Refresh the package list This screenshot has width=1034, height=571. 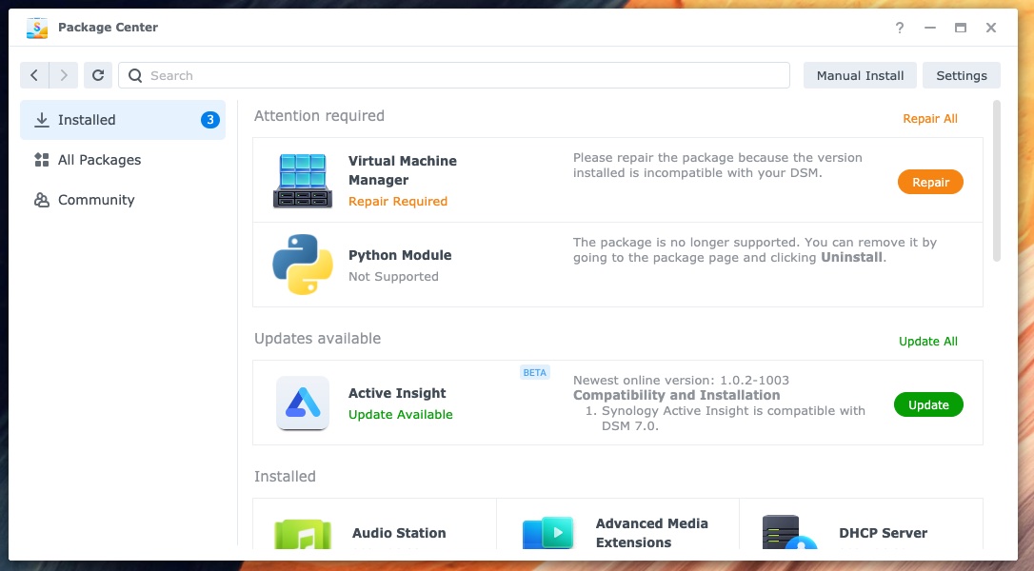(98, 75)
